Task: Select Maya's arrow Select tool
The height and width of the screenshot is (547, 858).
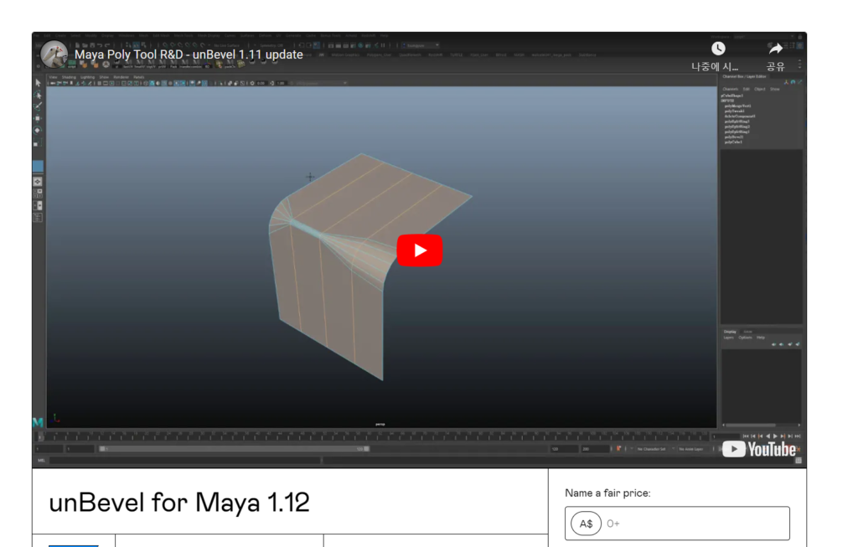Action: (x=38, y=83)
